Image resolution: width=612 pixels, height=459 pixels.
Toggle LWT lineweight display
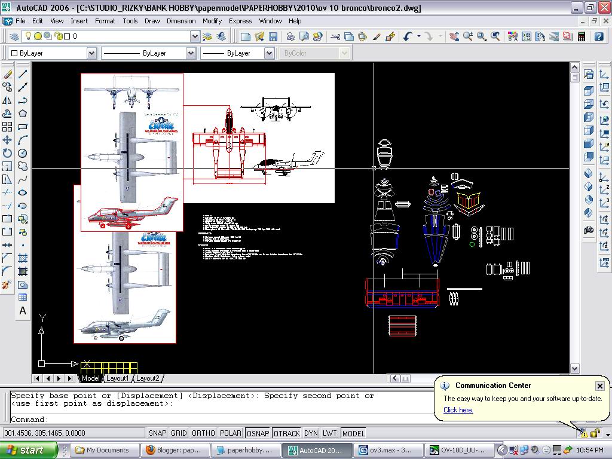[x=330, y=433]
